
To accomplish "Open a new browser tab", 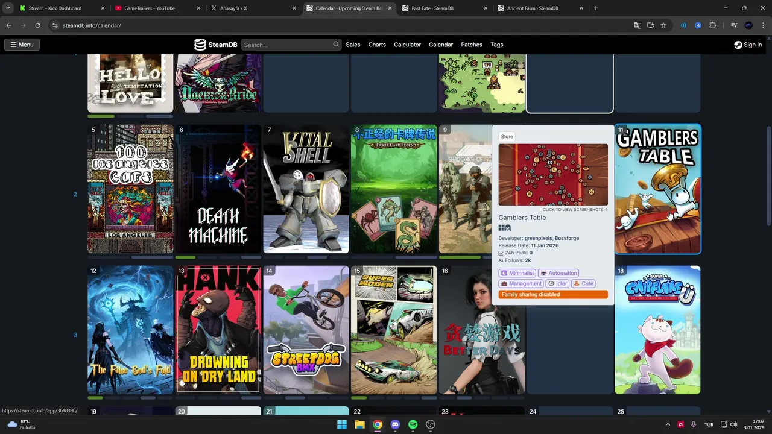I will 596,8.
